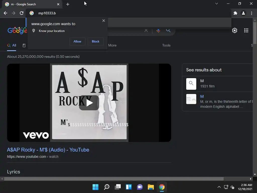Open the network status tray icon

click(226, 187)
